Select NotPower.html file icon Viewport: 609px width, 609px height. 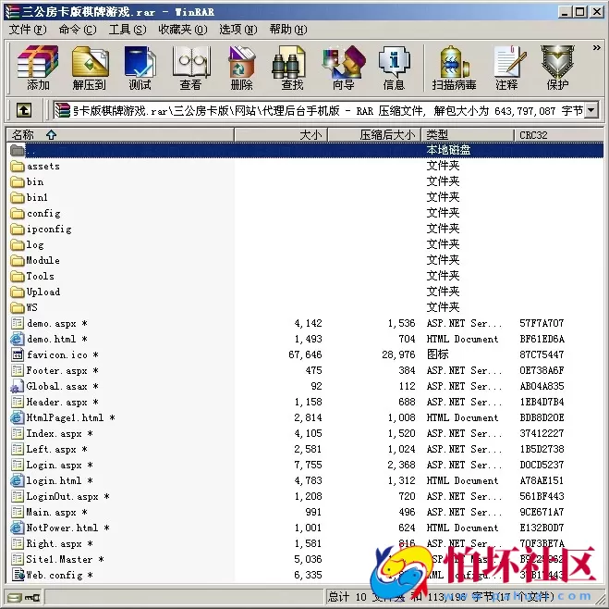tap(17, 528)
